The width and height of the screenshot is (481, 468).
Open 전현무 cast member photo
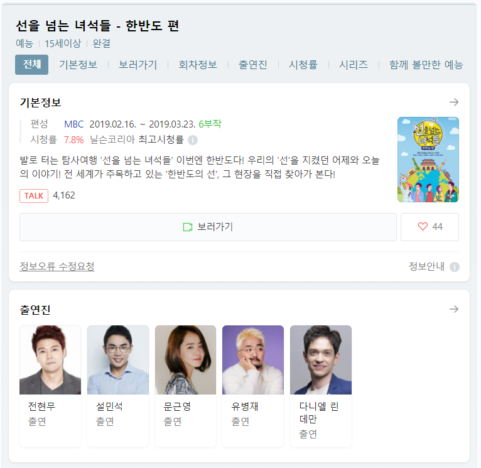pyautogui.click(x=50, y=360)
